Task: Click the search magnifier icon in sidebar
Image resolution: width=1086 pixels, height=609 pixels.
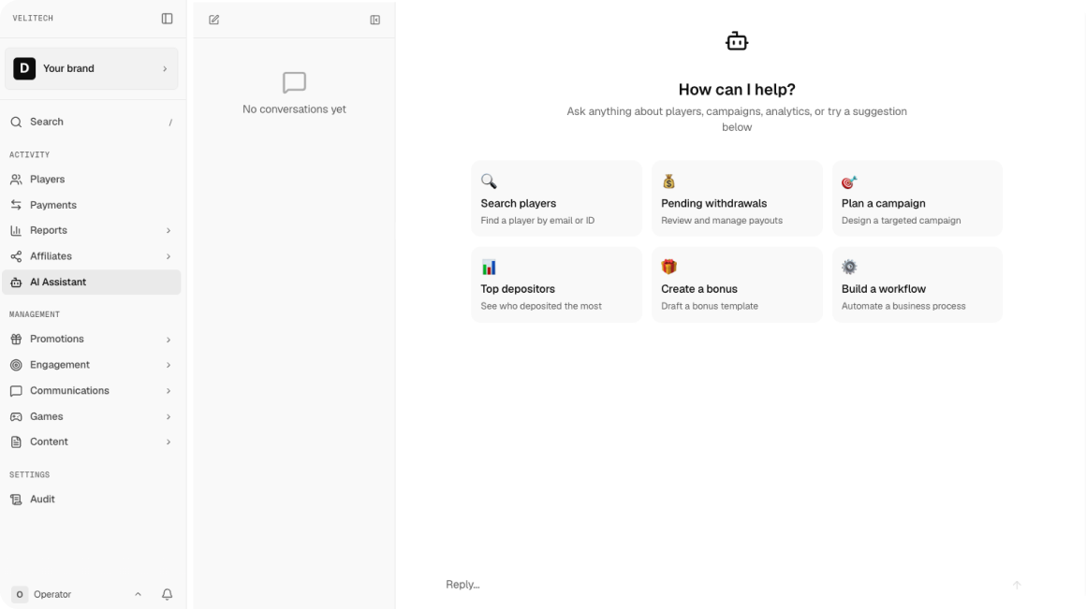Action: coord(16,122)
